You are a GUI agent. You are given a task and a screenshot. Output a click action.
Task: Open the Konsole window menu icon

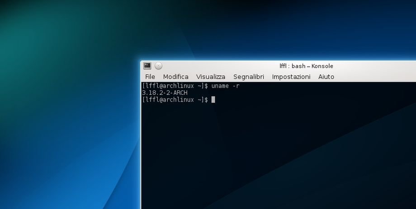tap(147, 66)
